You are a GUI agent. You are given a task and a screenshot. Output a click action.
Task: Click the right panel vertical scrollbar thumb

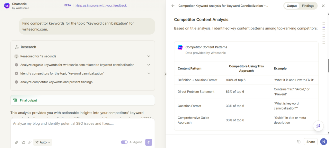(x=328, y=66)
